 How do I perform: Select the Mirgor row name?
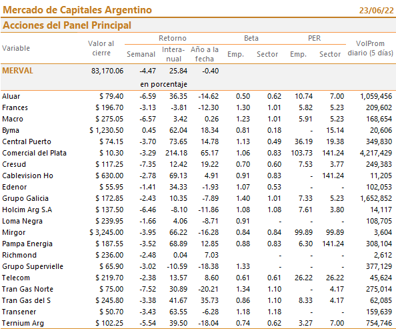coord(14,232)
